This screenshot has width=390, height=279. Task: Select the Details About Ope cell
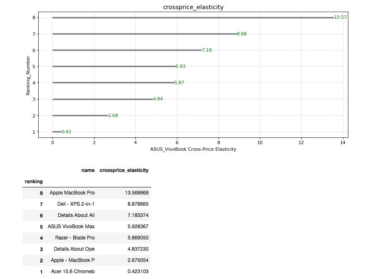pos(74,249)
